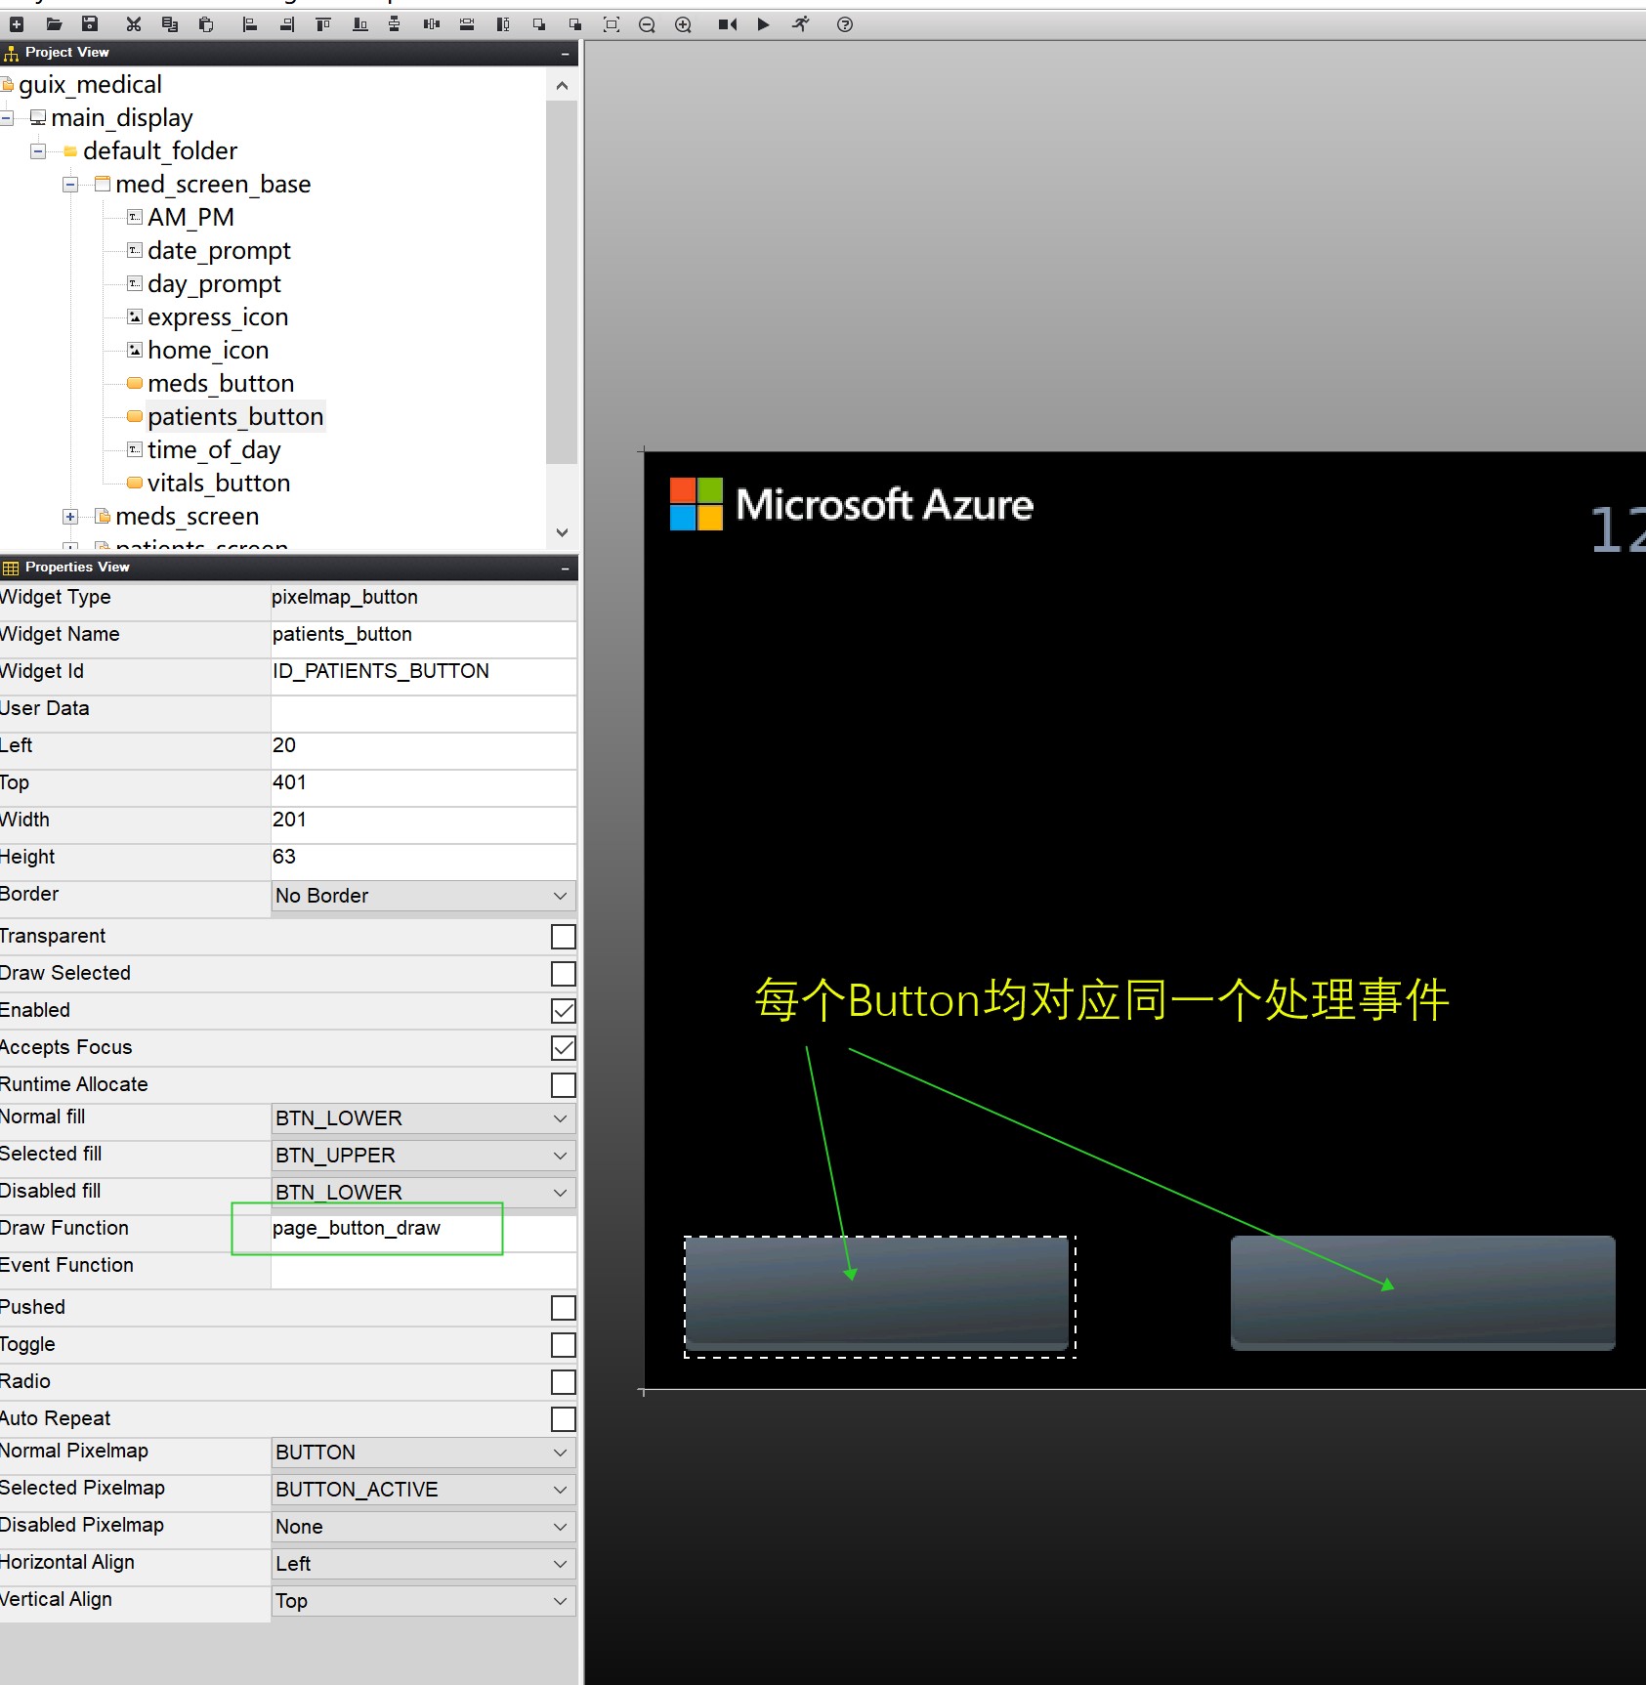Viewport: 1646px width, 1685px height.
Task: Minimize the Project View panel
Action: click(566, 54)
